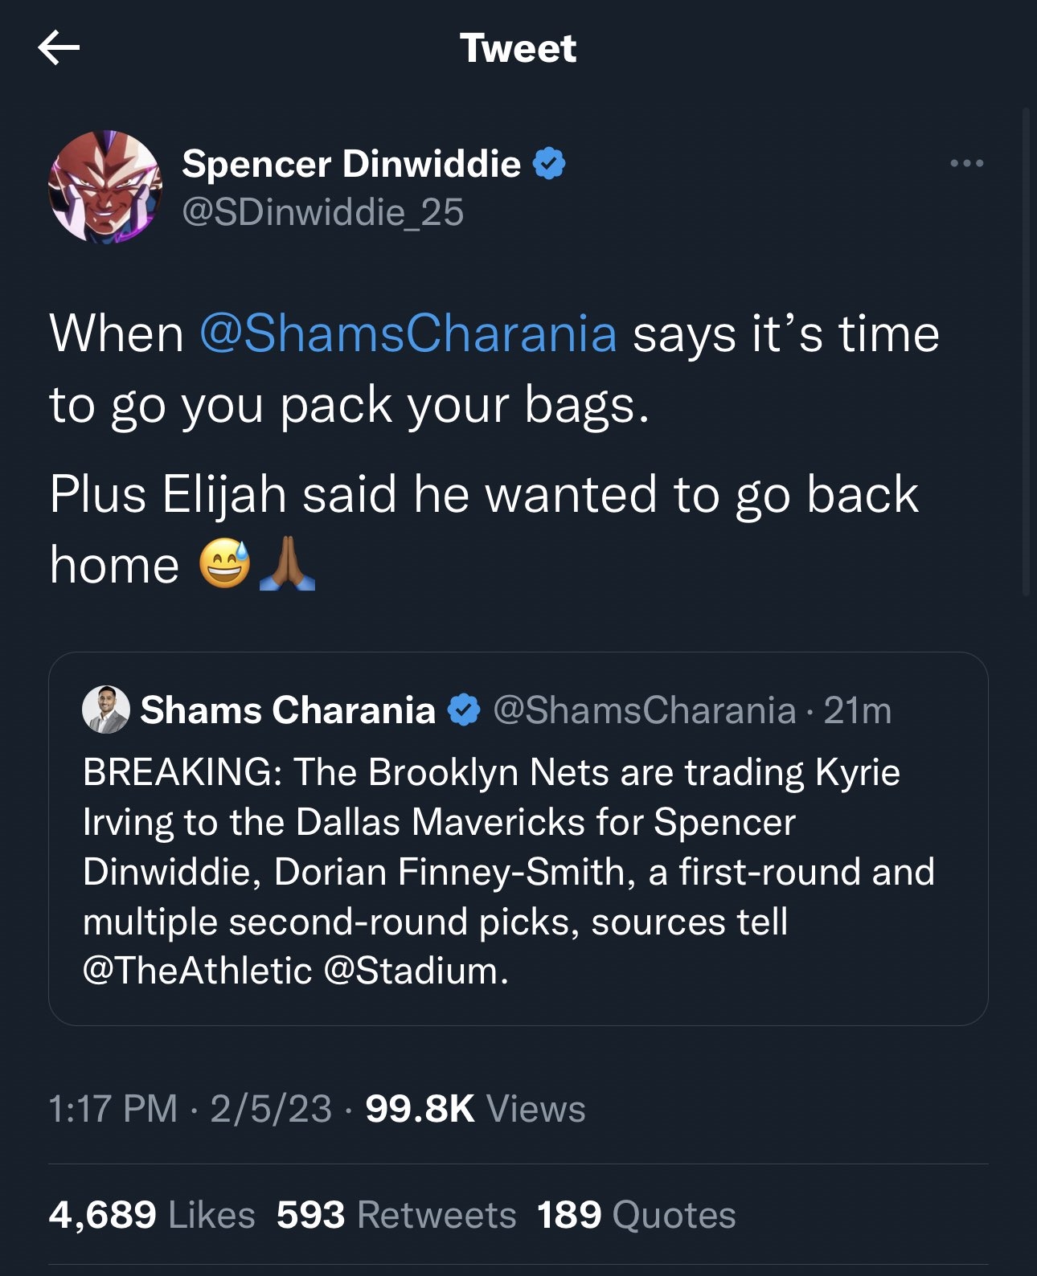Tap @ShamsCharania handle in quoted tweet
1037x1276 pixels.
pyautogui.click(x=644, y=710)
